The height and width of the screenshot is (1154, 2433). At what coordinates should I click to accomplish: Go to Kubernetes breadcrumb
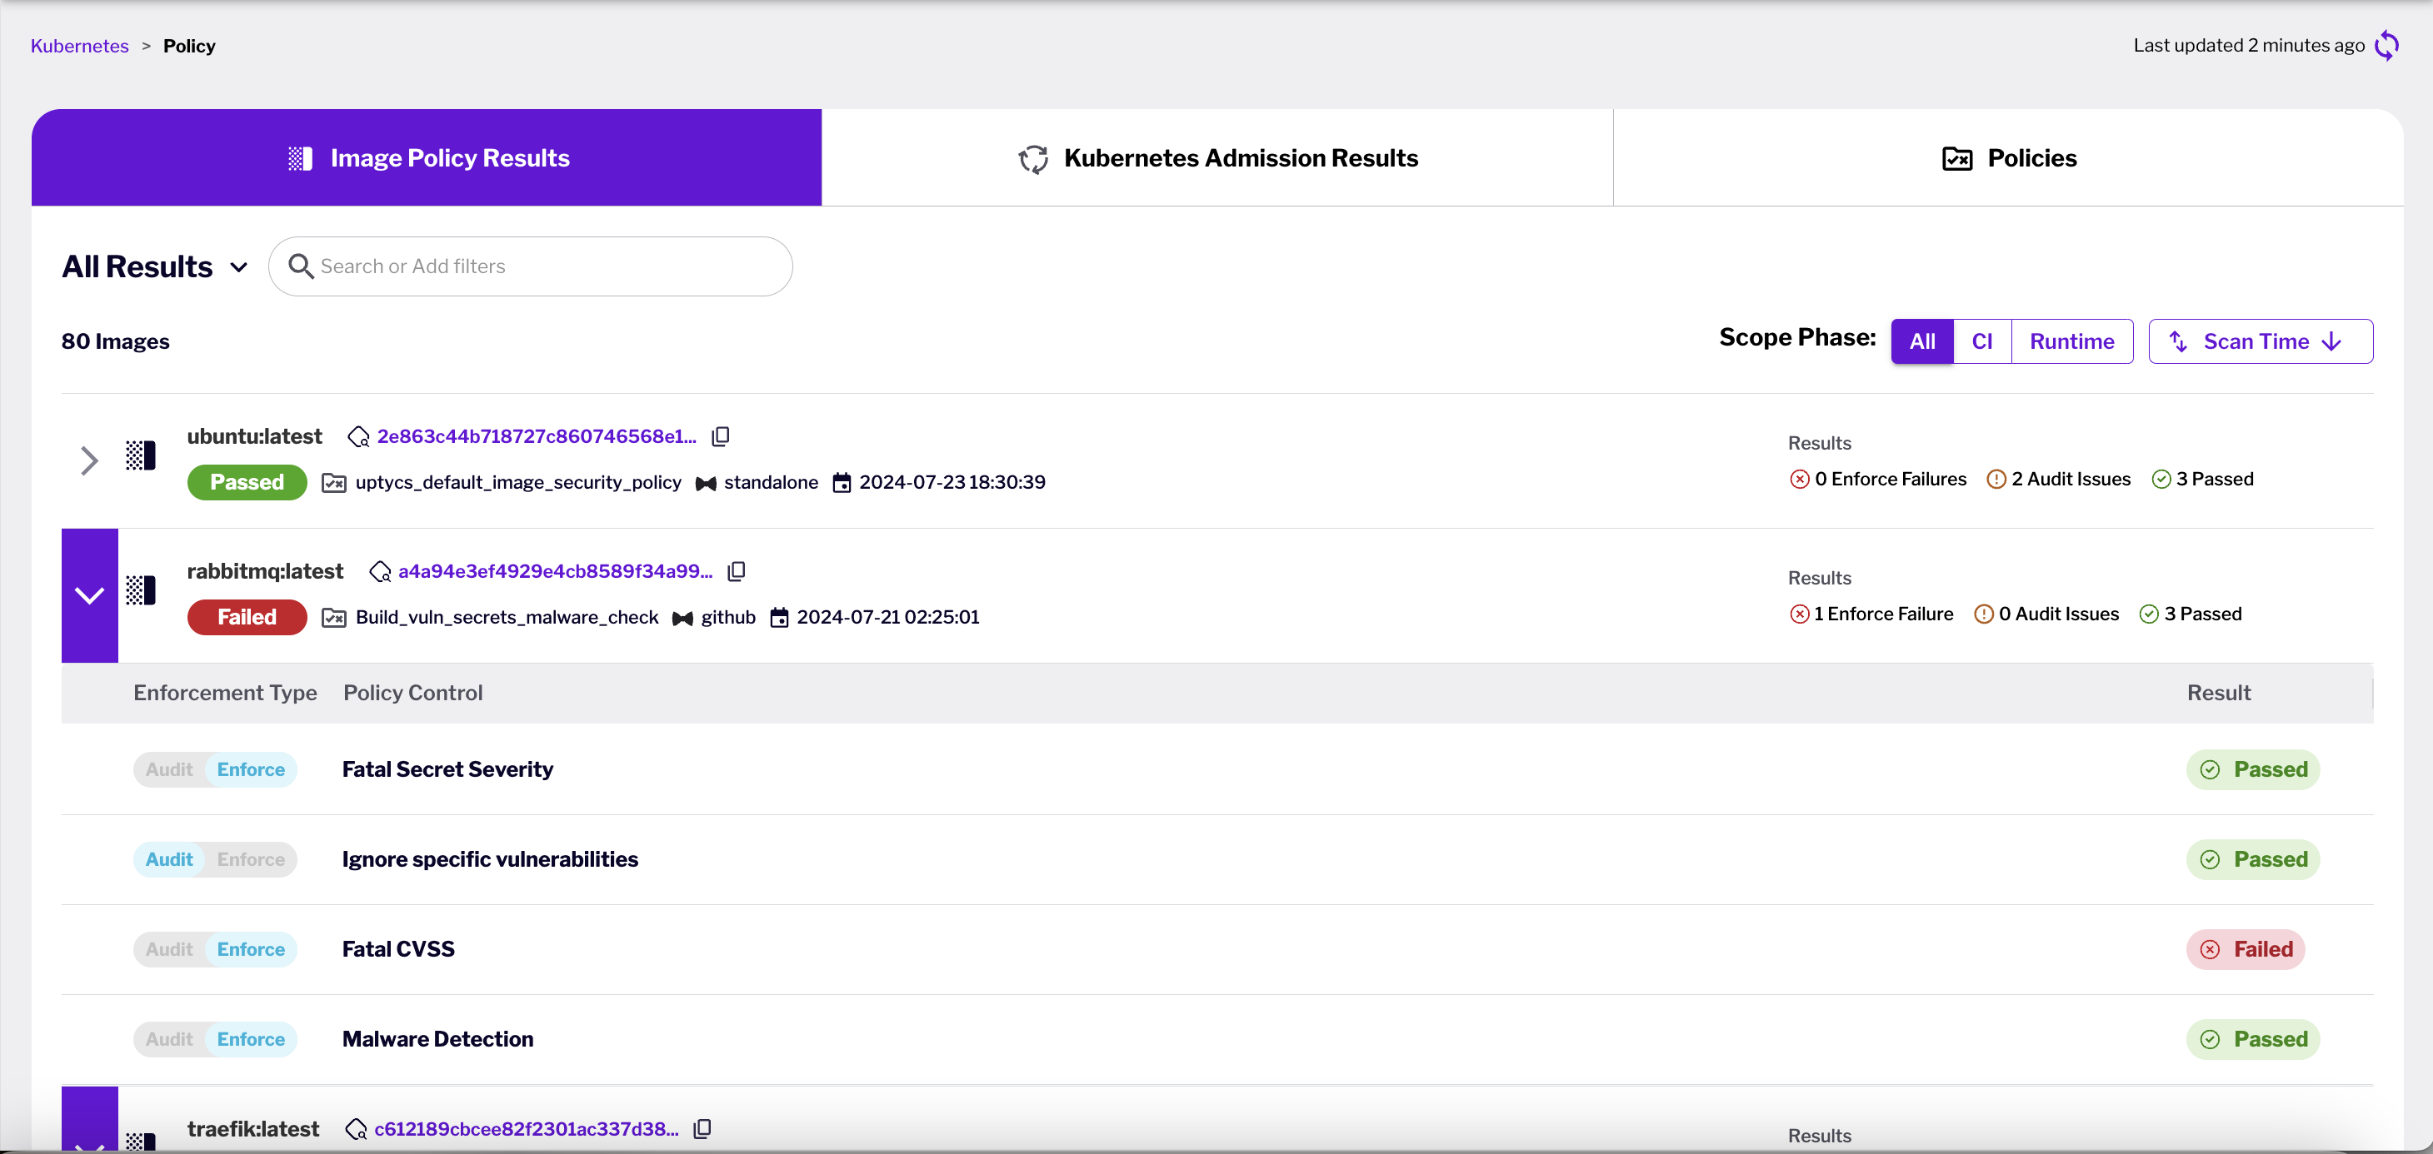[79, 45]
